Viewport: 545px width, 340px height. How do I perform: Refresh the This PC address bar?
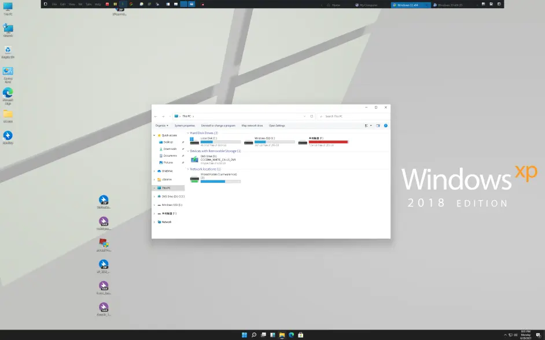(x=311, y=116)
